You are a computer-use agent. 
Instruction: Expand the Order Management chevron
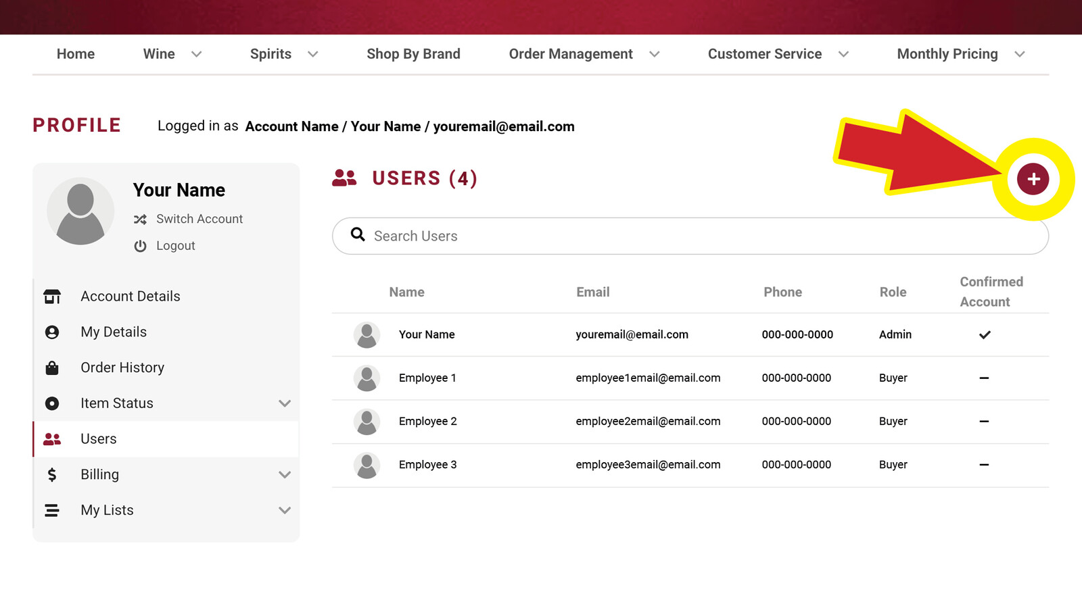(x=654, y=54)
